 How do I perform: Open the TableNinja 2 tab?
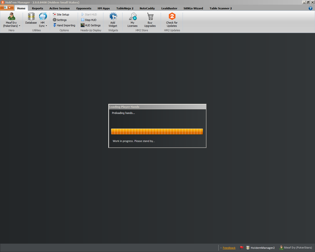coord(125,8)
